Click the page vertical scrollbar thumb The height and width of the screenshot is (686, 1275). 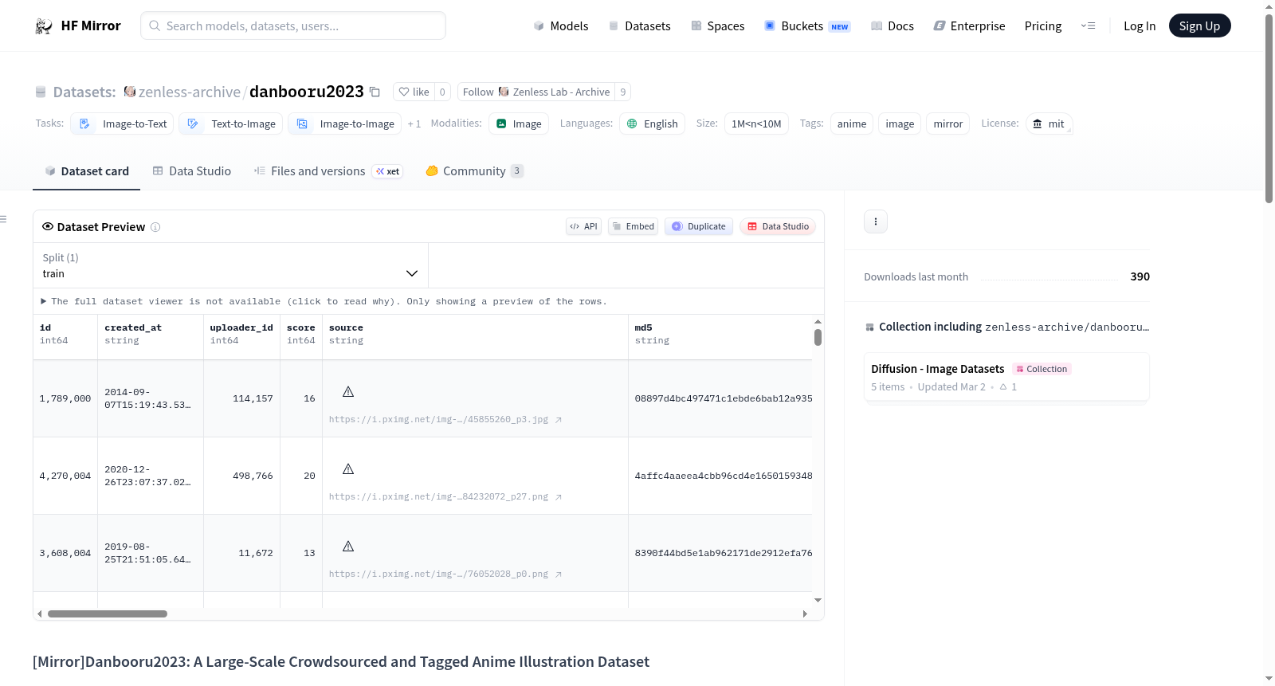coord(1269,108)
